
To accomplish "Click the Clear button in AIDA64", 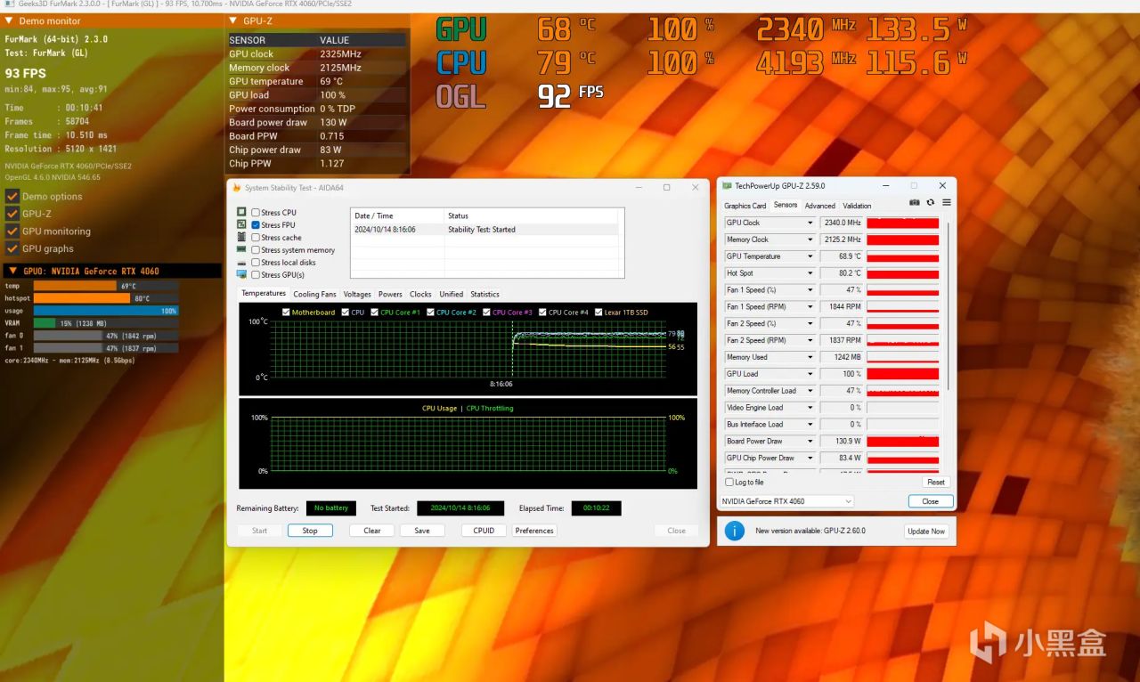I will pos(372,531).
